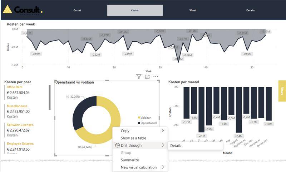Select Details drill through target
This screenshot has width=286, height=172.
176,146
